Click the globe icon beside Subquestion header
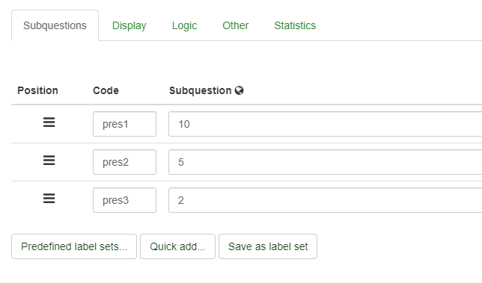Screen dimensions: 482x283 240,90
